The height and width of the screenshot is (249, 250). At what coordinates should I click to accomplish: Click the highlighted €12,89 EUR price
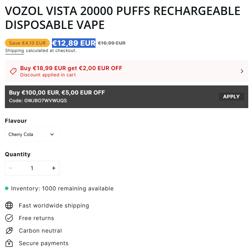pyautogui.click(x=74, y=43)
